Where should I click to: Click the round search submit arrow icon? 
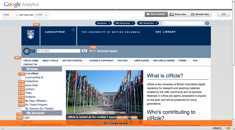(x=207, y=23)
